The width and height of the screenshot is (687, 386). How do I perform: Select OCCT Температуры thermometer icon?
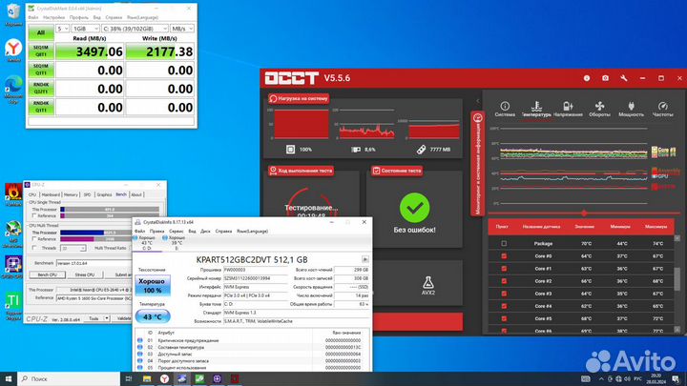pyautogui.click(x=536, y=106)
